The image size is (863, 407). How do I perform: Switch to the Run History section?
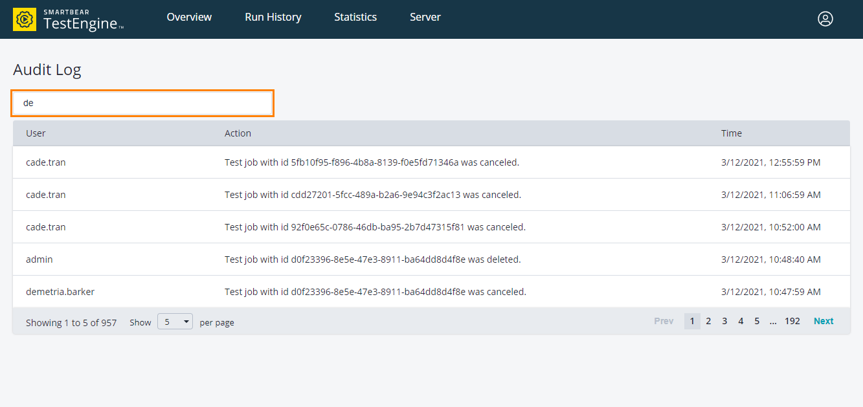click(x=273, y=17)
